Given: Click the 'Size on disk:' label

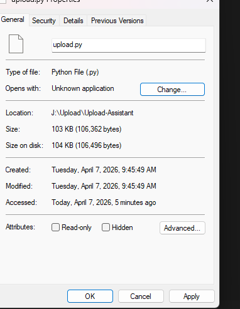Looking at the screenshot, I should [x=25, y=145].
